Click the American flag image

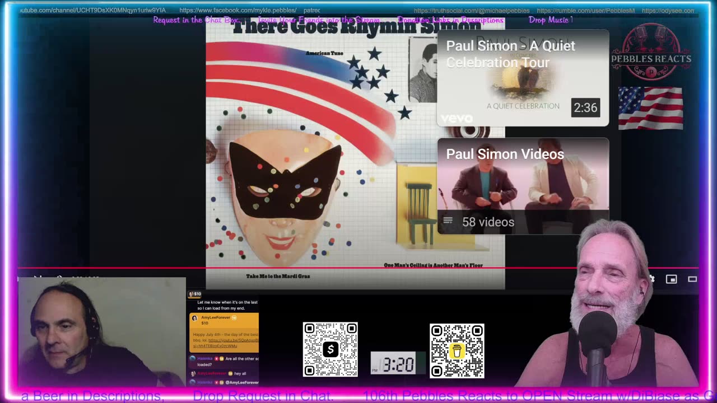(650, 108)
